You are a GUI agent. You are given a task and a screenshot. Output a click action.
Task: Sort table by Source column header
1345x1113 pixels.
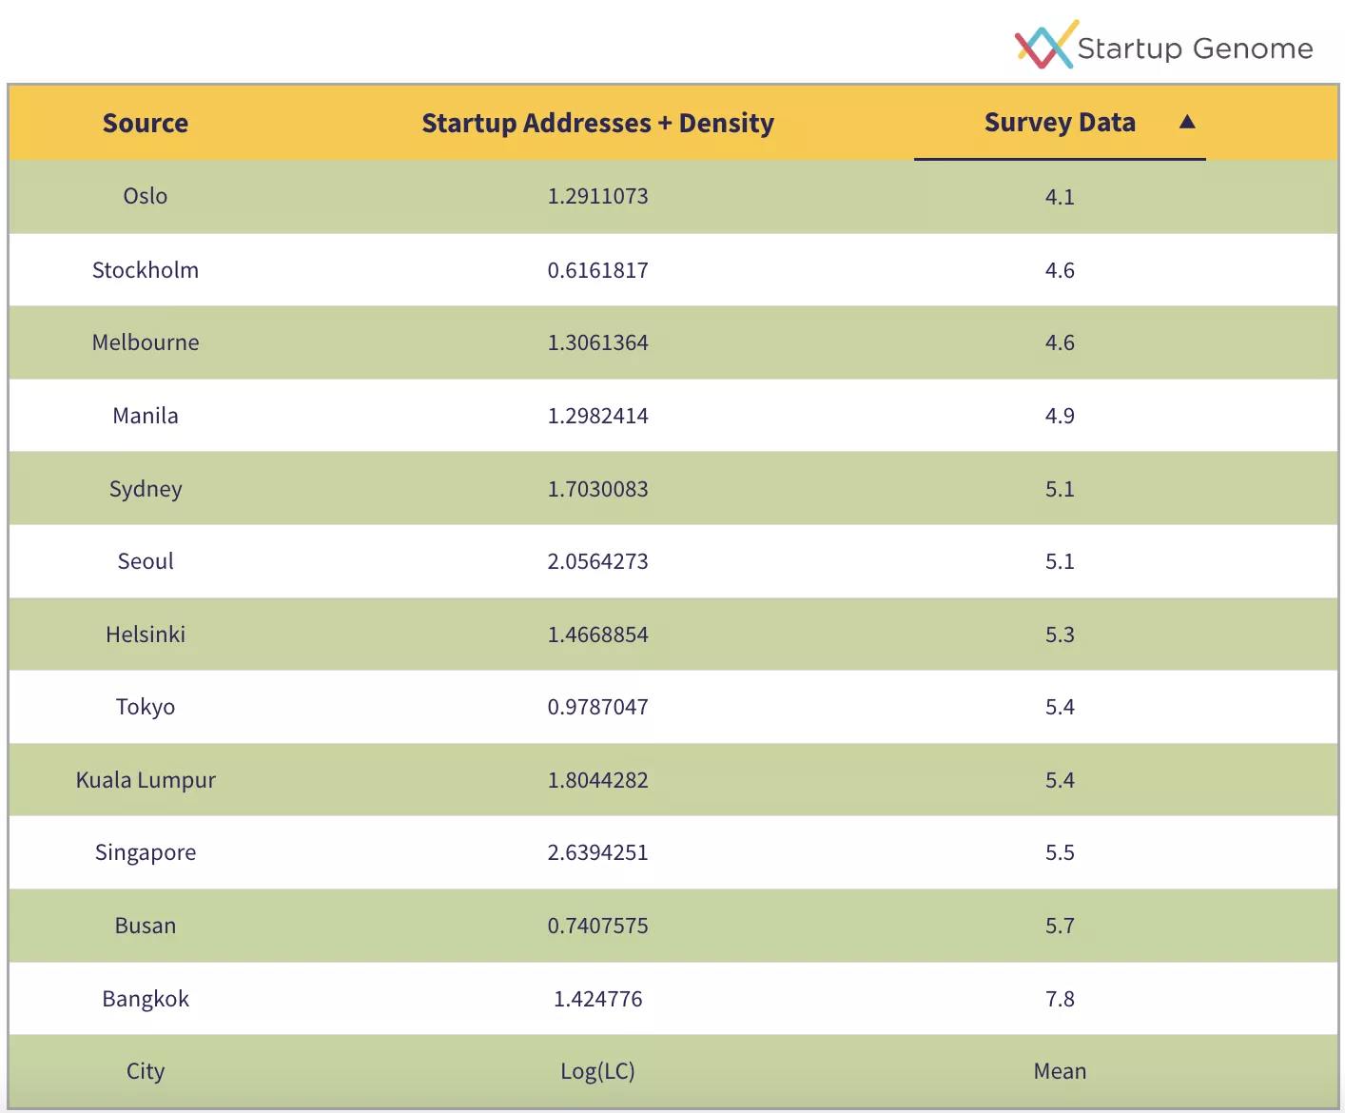[x=146, y=123]
